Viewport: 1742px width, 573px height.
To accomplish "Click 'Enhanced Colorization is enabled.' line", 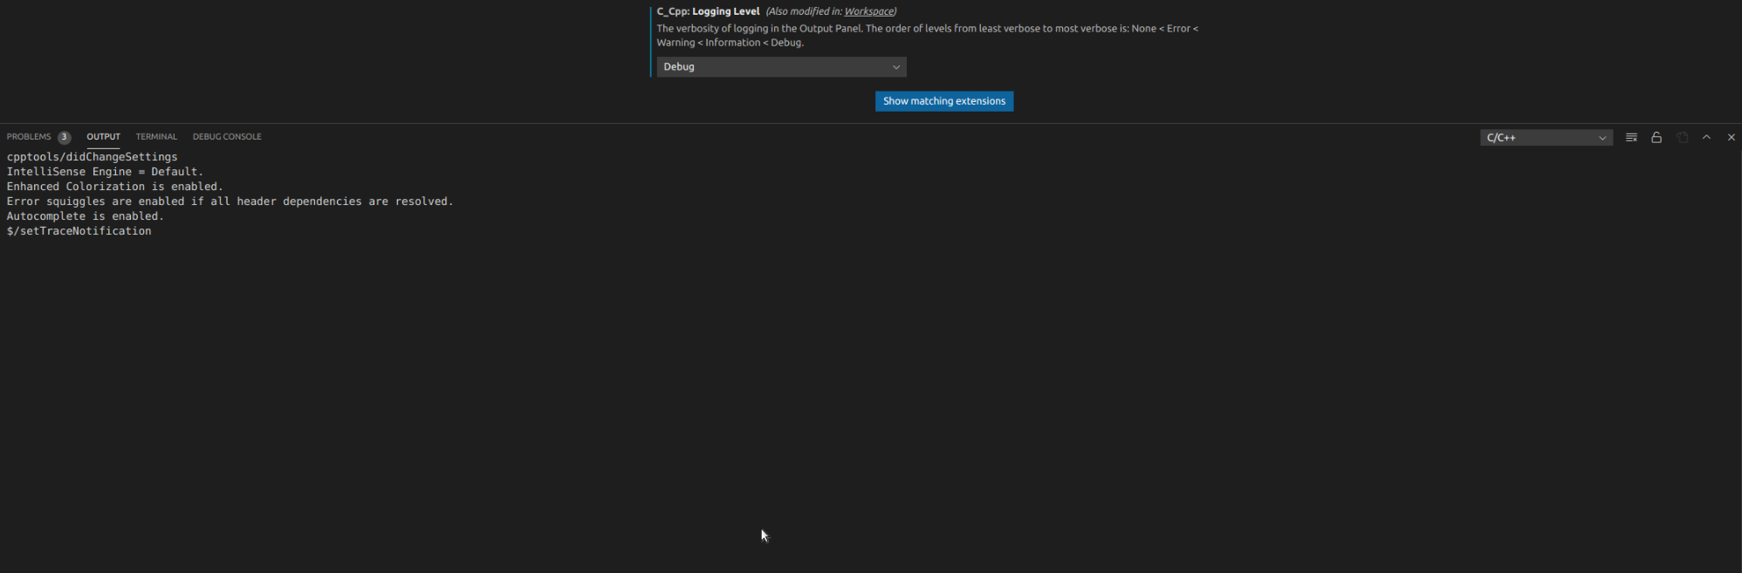I will (114, 187).
